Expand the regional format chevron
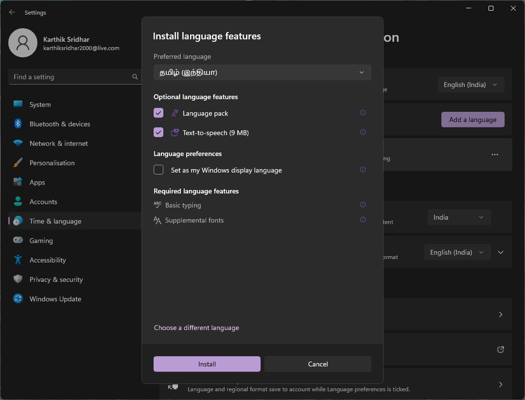Viewport: 525px width, 400px height. pyautogui.click(x=501, y=252)
